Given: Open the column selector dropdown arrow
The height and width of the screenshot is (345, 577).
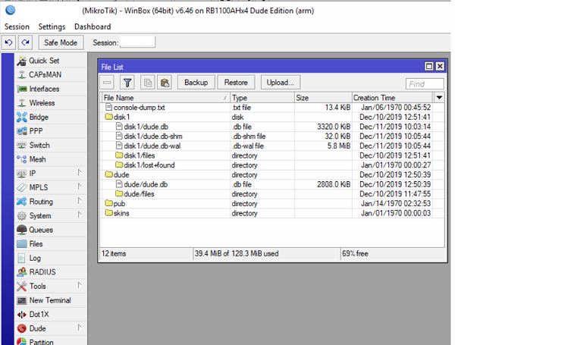Looking at the screenshot, I should pos(439,98).
